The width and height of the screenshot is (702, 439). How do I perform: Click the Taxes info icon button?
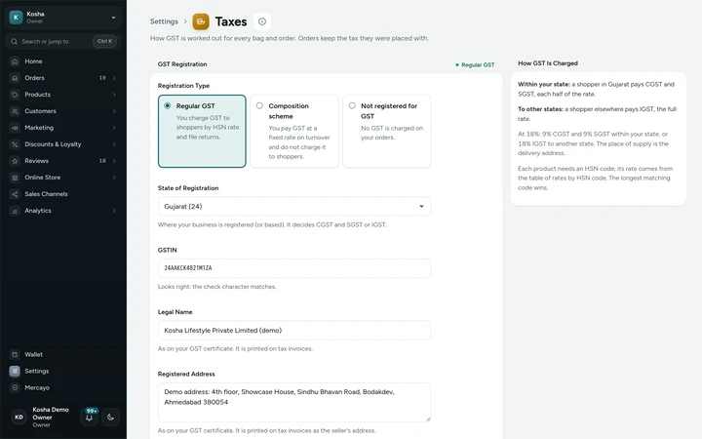point(262,21)
